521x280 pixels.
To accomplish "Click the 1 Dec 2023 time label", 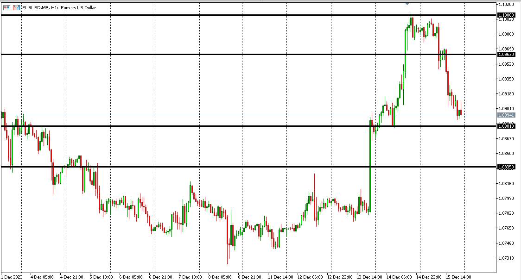I will pos(12,277).
